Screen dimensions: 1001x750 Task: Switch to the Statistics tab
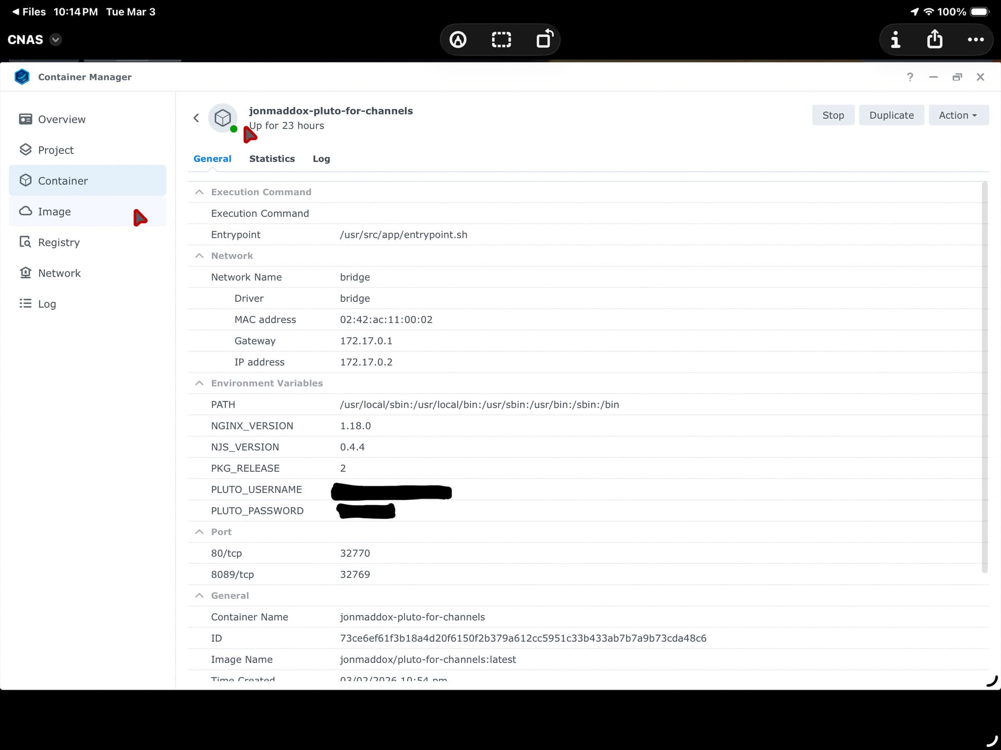pyautogui.click(x=272, y=159)
